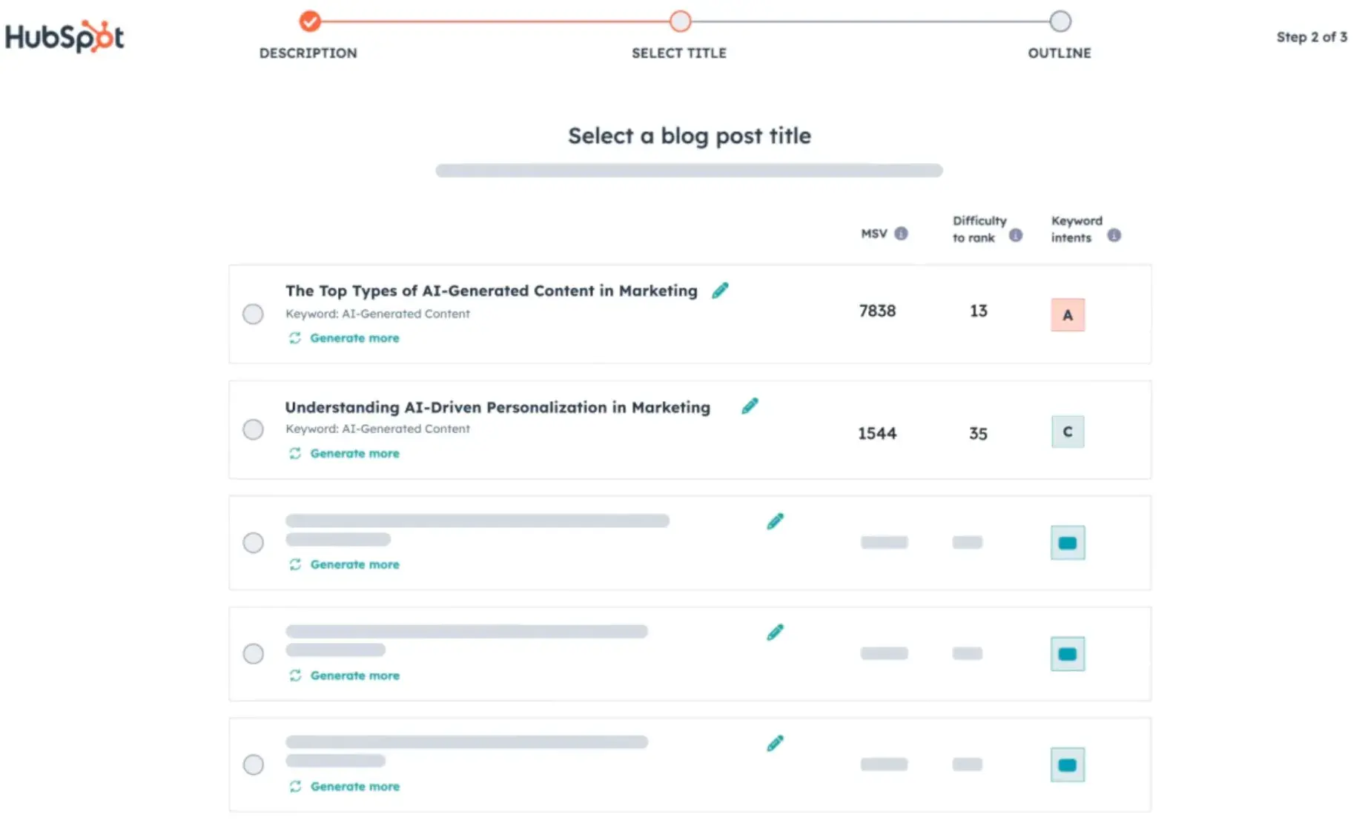Edit the 'Top Types of AI-Generated Content' title via pencil
1365x829 pixels.
[x=720, y=291]
